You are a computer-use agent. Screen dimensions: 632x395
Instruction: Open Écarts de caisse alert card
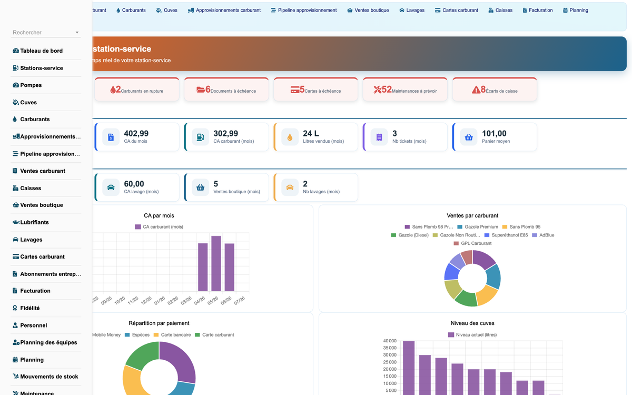point(495,90)
